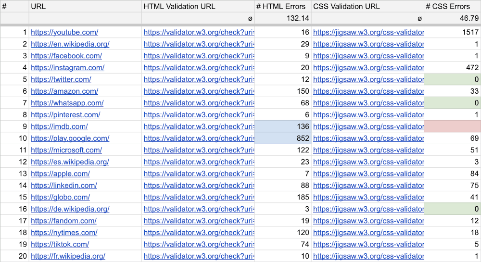Screen dimensions: 481x262
Task: Select the average HTML errors cell 132.14
Action: click(x=283, y=18)
